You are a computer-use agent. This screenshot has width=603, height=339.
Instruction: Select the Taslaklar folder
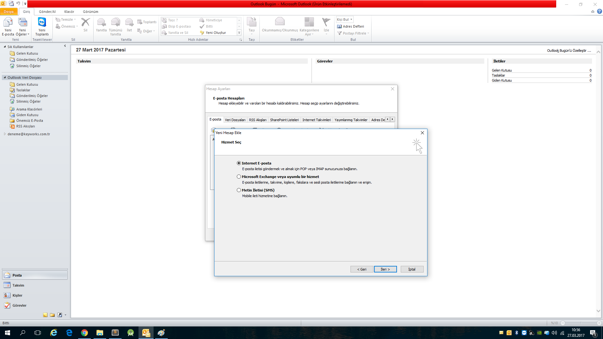pos(23,90)
